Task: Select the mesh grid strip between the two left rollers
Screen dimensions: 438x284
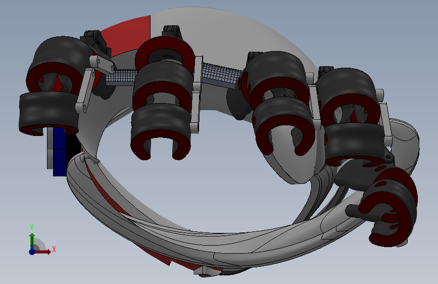Action: [121, 77]
